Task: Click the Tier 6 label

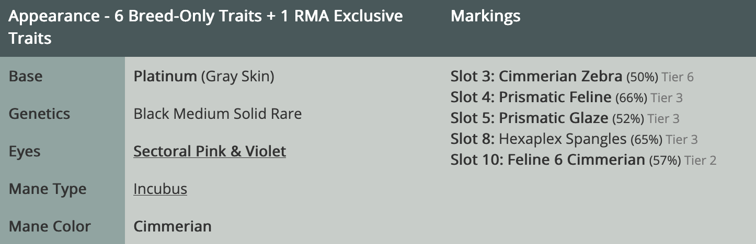Action: coord(678,77)
